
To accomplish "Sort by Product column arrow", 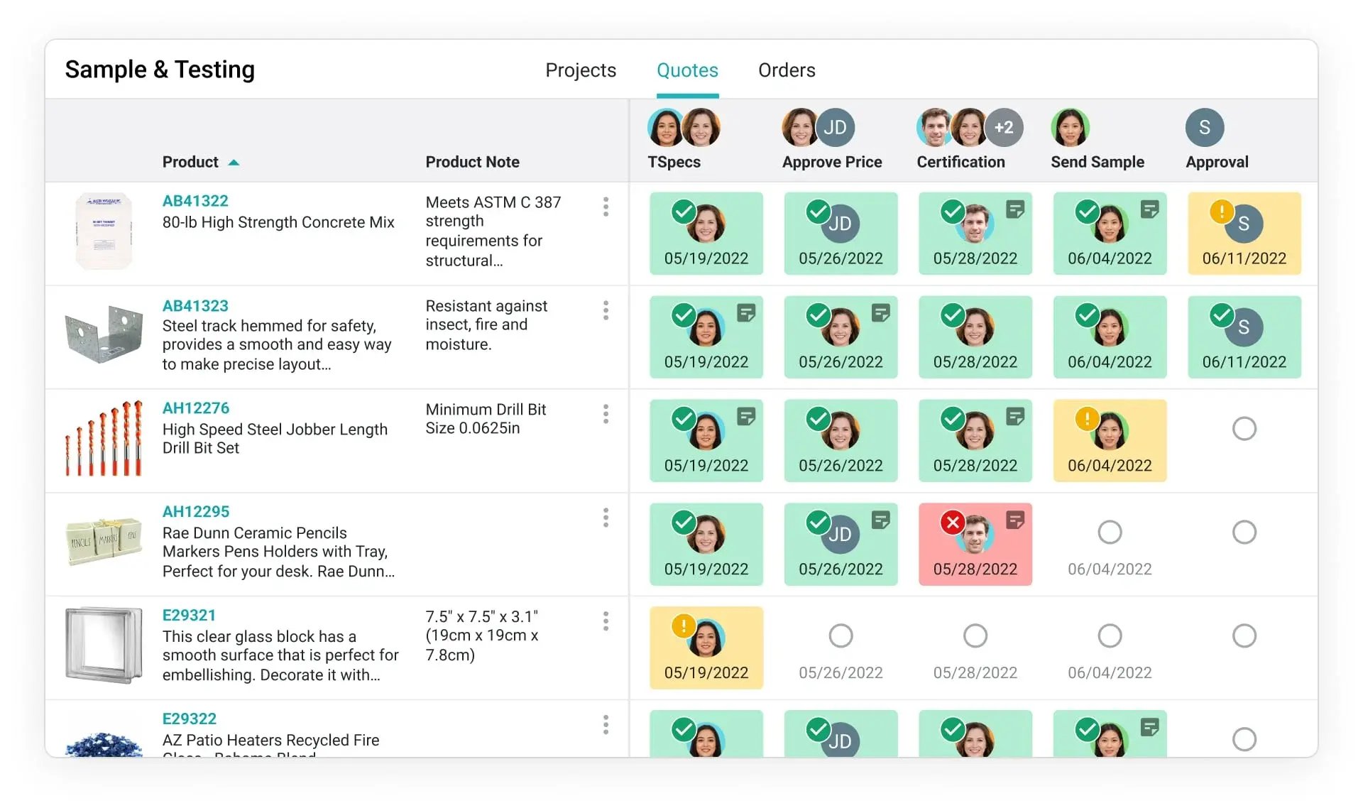I will [x=234, y=163].
